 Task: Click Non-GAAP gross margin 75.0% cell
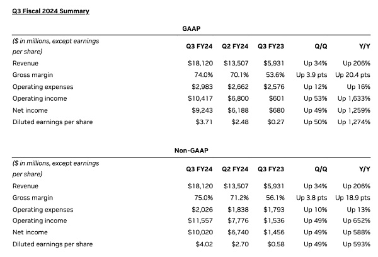(x=205, y=198)
